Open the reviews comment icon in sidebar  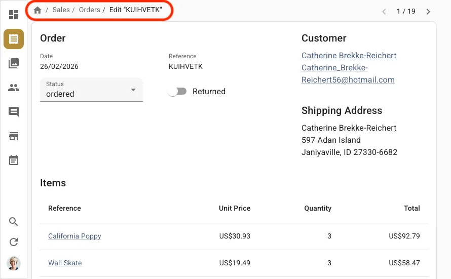(x=14, y=112)
